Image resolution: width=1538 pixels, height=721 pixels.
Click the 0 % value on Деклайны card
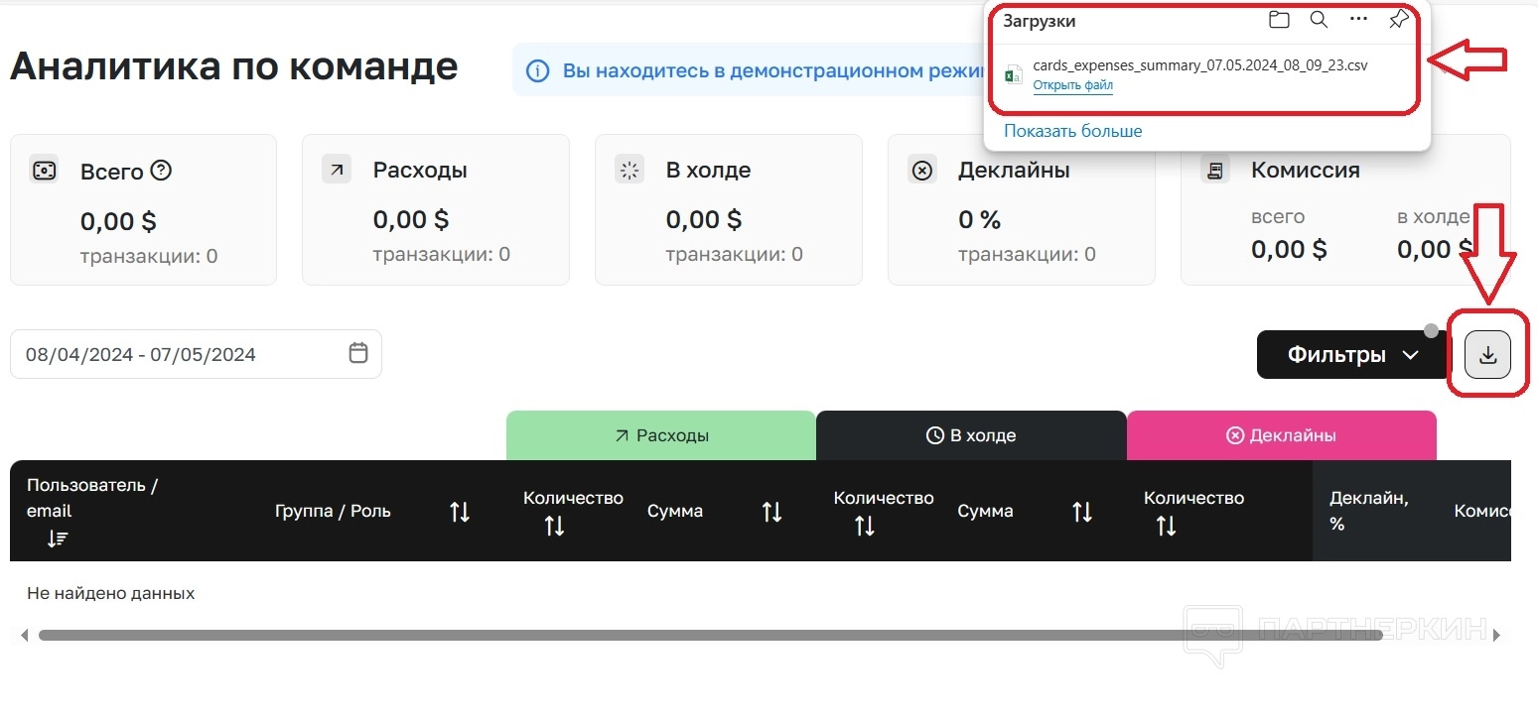point(980,219)
